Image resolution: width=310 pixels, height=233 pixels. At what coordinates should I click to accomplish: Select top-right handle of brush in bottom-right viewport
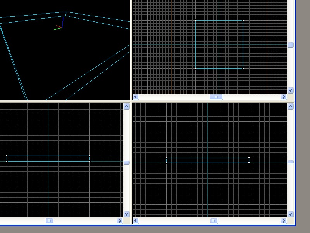point(249,158)
